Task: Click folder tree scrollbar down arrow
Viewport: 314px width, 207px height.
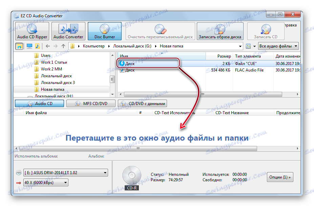Action: [x=112, y=95]
